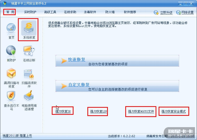Click the 当前版本:6.2.2.62 status text
Screen dimensions: 197x140
(x=121, y=136)
